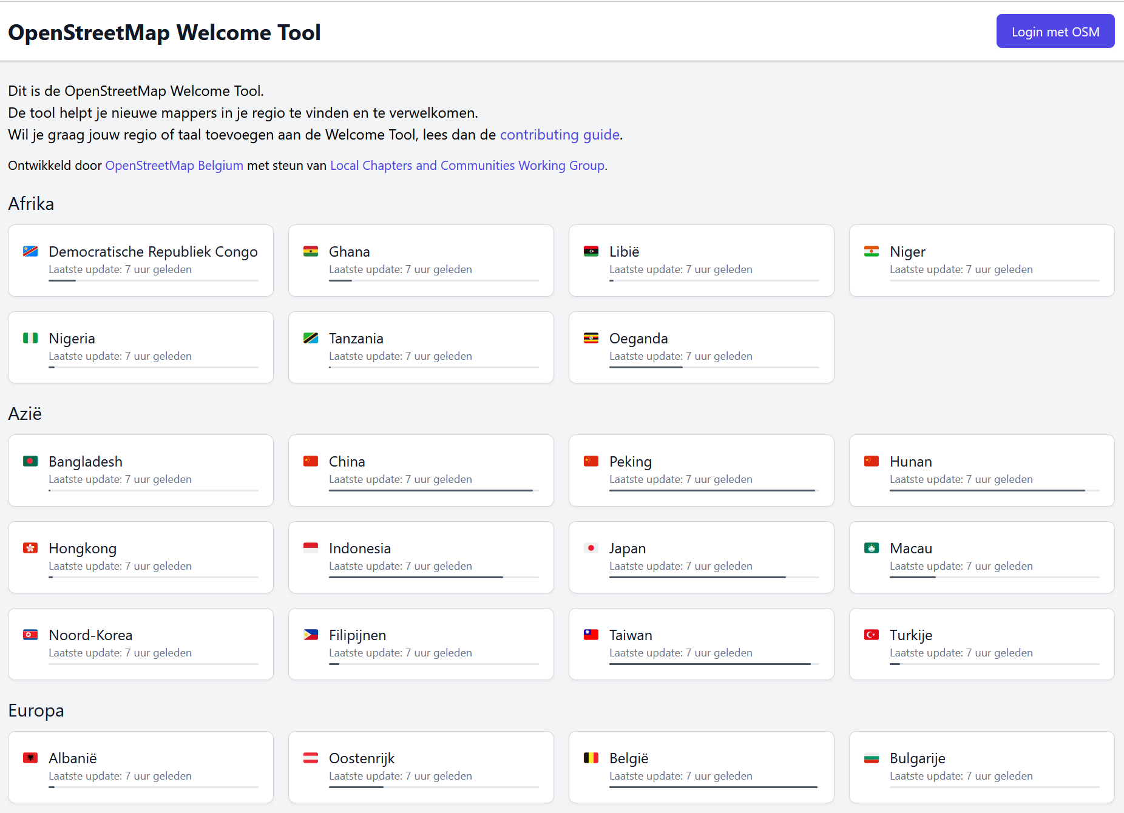
Task: Click the Macau flag icon
Action: click(x=872, y=548)
